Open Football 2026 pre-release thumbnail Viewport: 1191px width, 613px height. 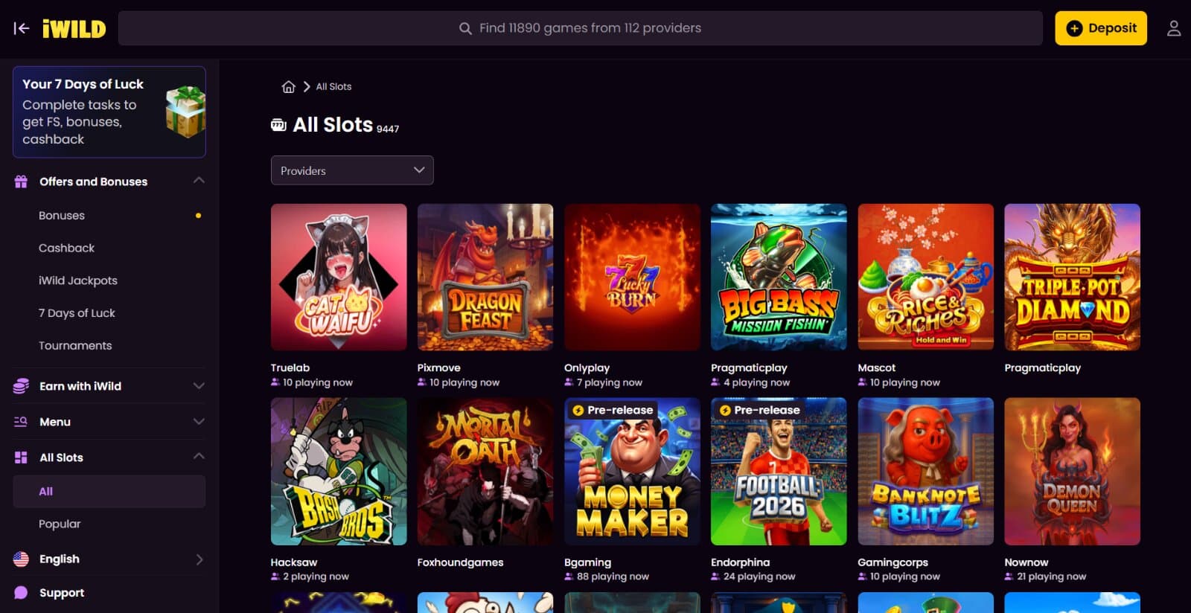point(779,471)
